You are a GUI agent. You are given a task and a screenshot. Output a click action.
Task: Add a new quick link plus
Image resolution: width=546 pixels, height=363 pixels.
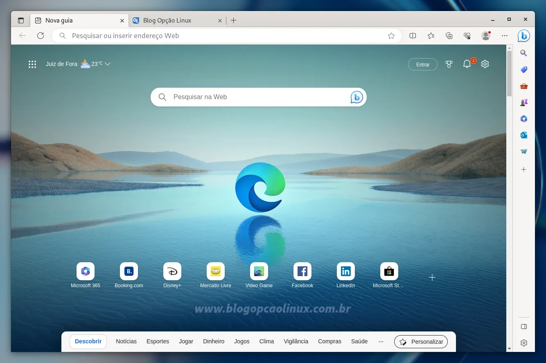[432, 277]
